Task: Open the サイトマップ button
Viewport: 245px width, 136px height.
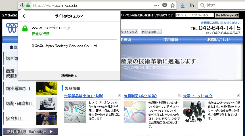Action: (x=129, y=32)
